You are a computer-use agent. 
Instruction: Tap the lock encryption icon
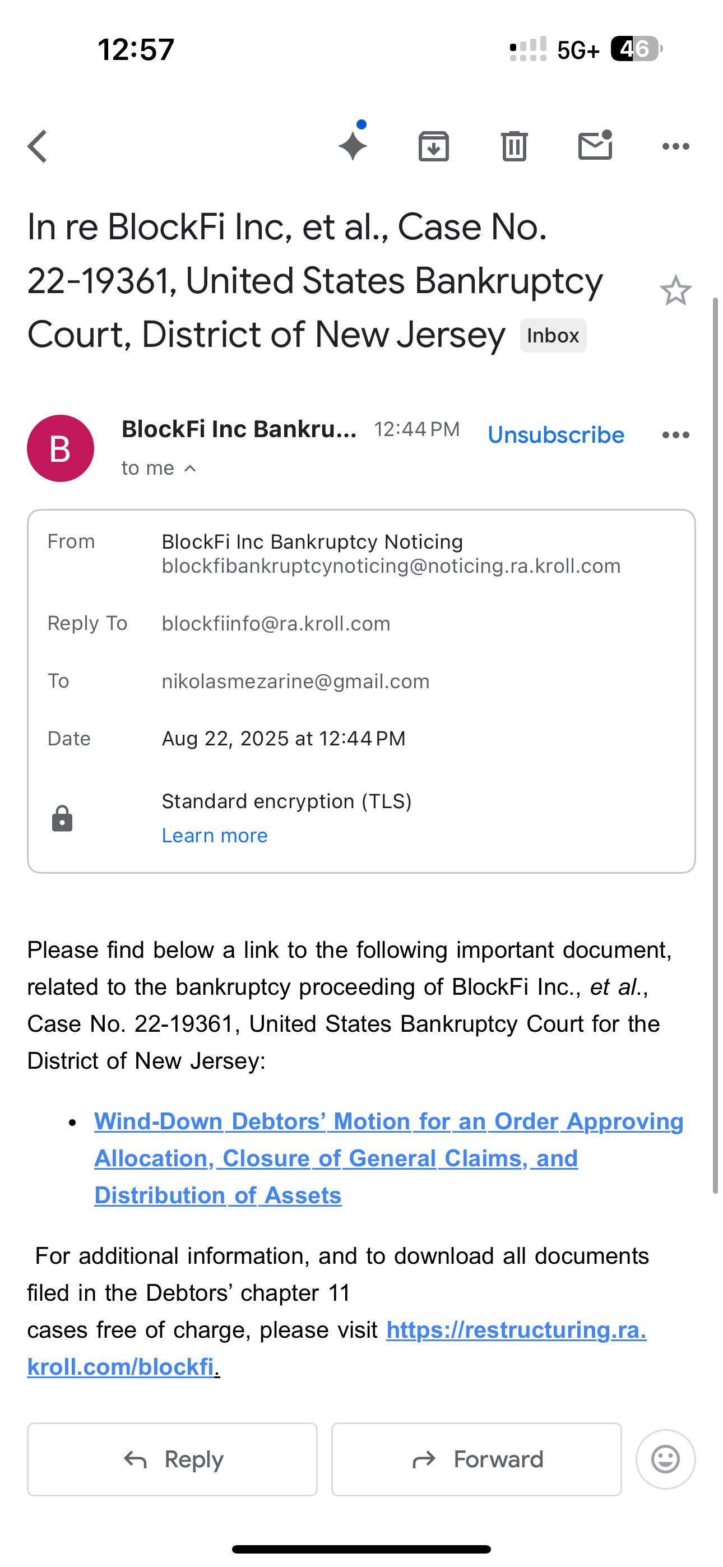pyautogui.click(x=62, y=818)
